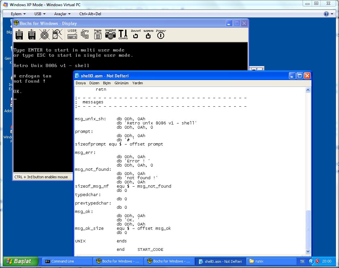This screenshot has width=339, height=268.
Task: Click the Notepad vertical scrollbar thumb
Action: coord(308,229)
